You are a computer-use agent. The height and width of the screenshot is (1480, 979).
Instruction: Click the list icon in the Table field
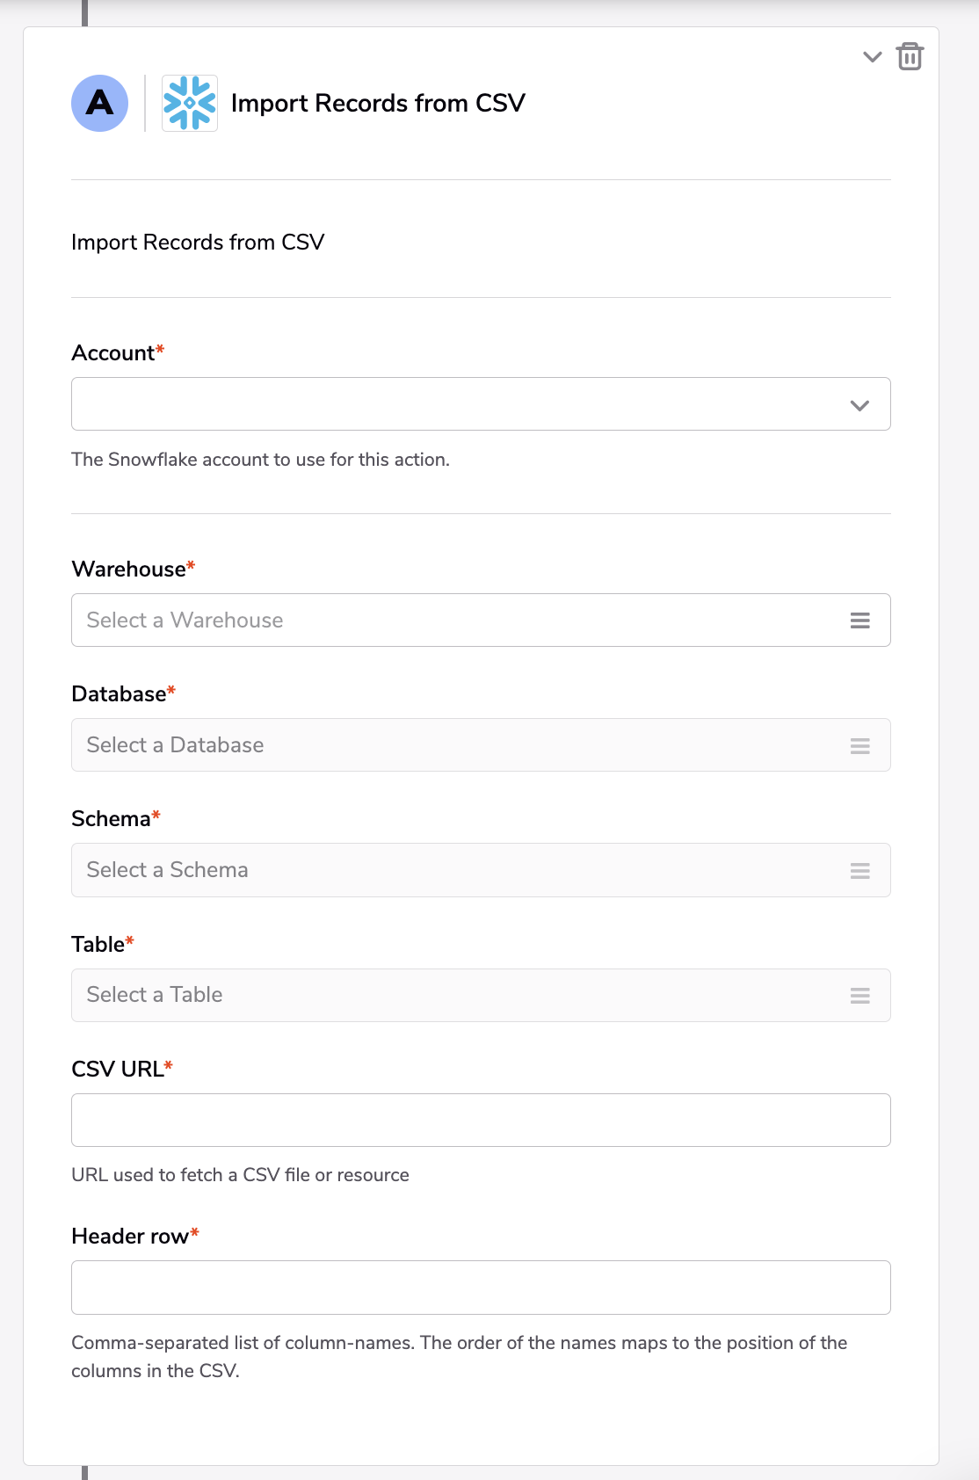click(x=860, y=996)
